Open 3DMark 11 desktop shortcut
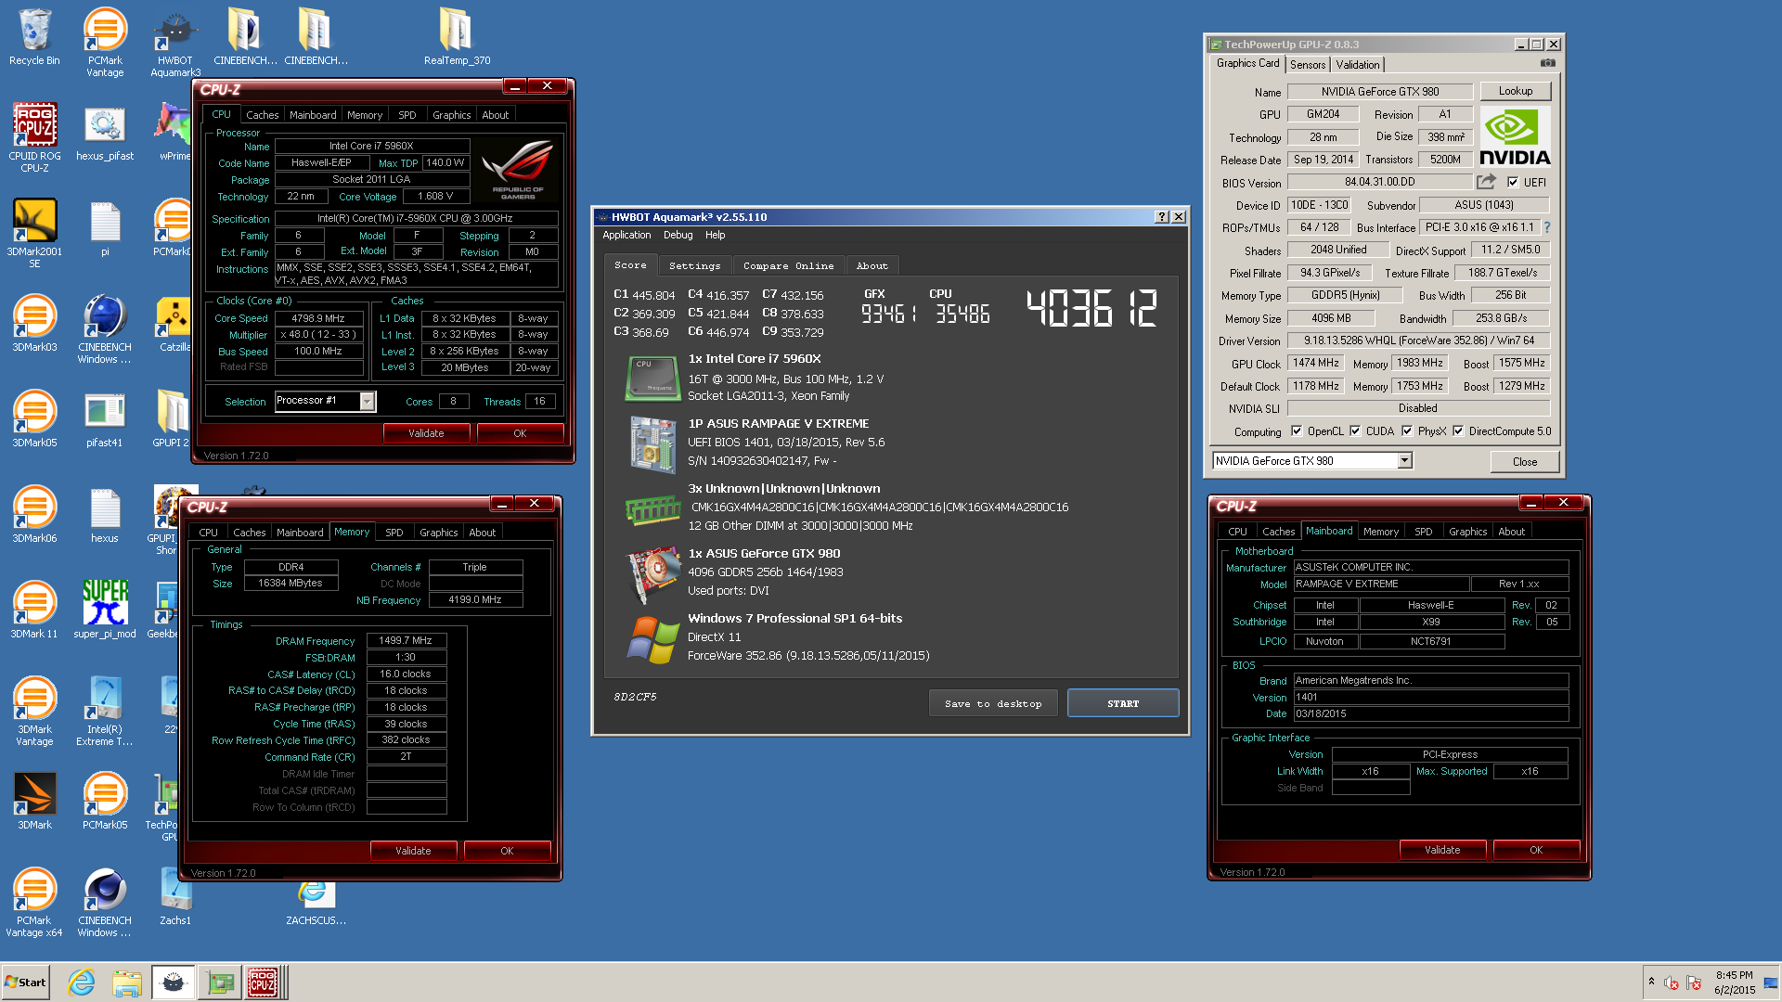The height and width of the screenshot is (1002, 1782). [x=34, y=610]
